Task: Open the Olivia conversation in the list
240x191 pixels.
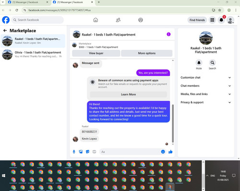Action: (x=33, y=54)
